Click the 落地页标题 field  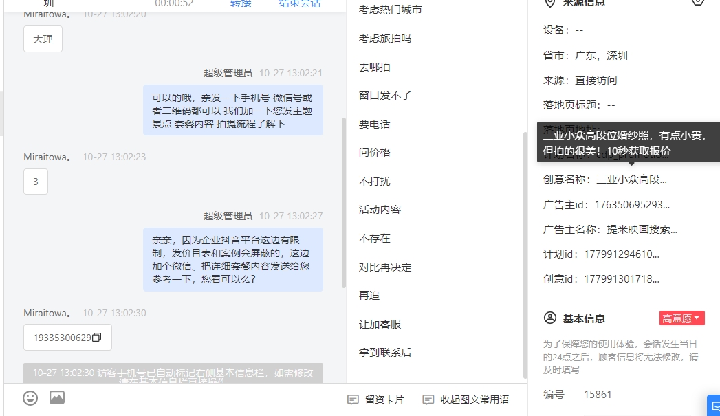point(578,105)
